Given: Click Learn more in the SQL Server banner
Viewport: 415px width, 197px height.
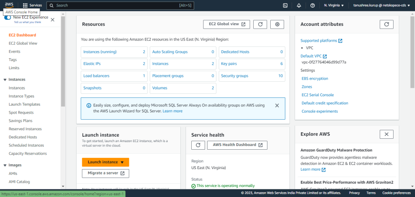Looking at the screenshot, I should [173, 111].
